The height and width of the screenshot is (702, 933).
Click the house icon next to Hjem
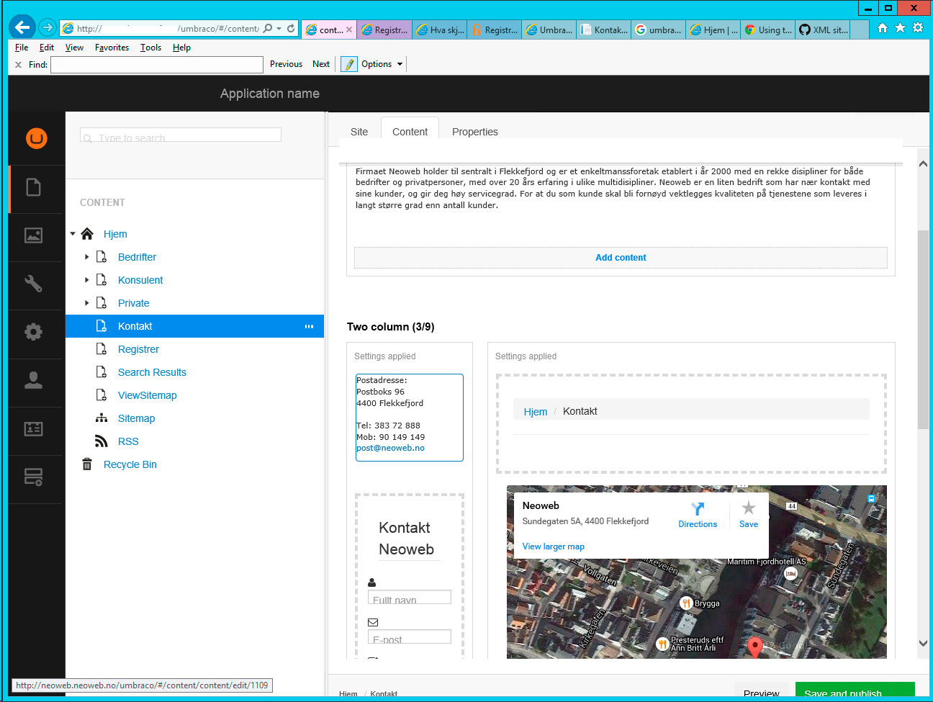[x=87, y=233]
